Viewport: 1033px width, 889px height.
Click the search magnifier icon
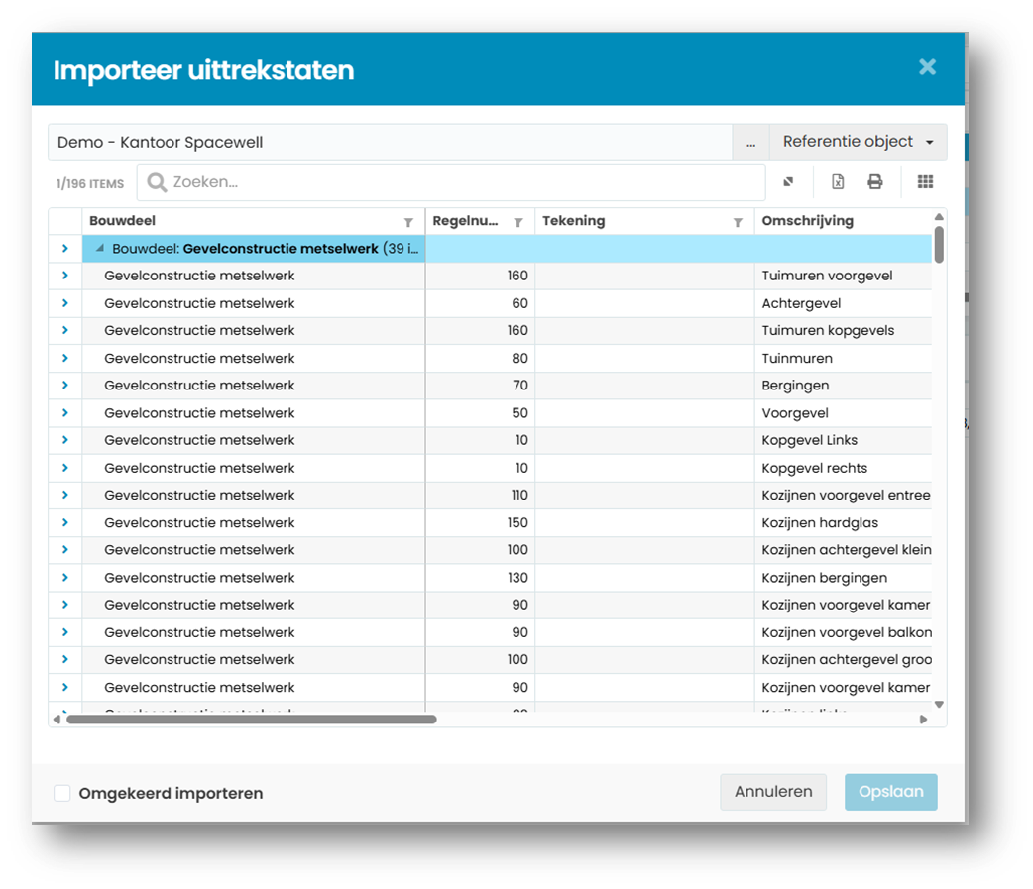tap(157, 182)
